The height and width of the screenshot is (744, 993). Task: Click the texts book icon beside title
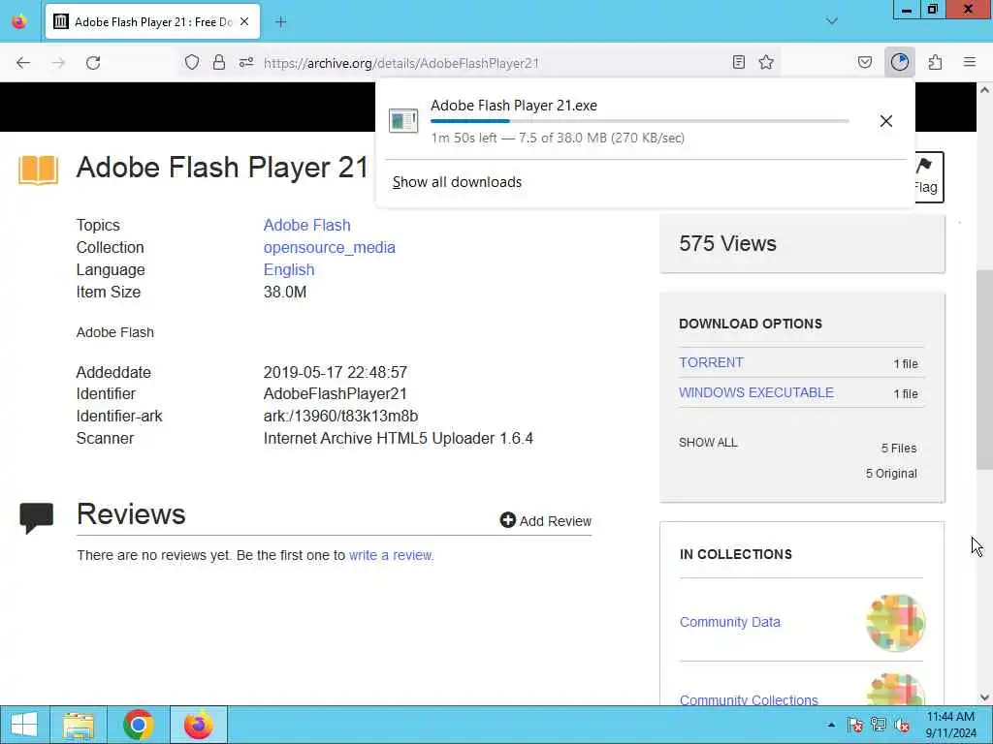38,170
